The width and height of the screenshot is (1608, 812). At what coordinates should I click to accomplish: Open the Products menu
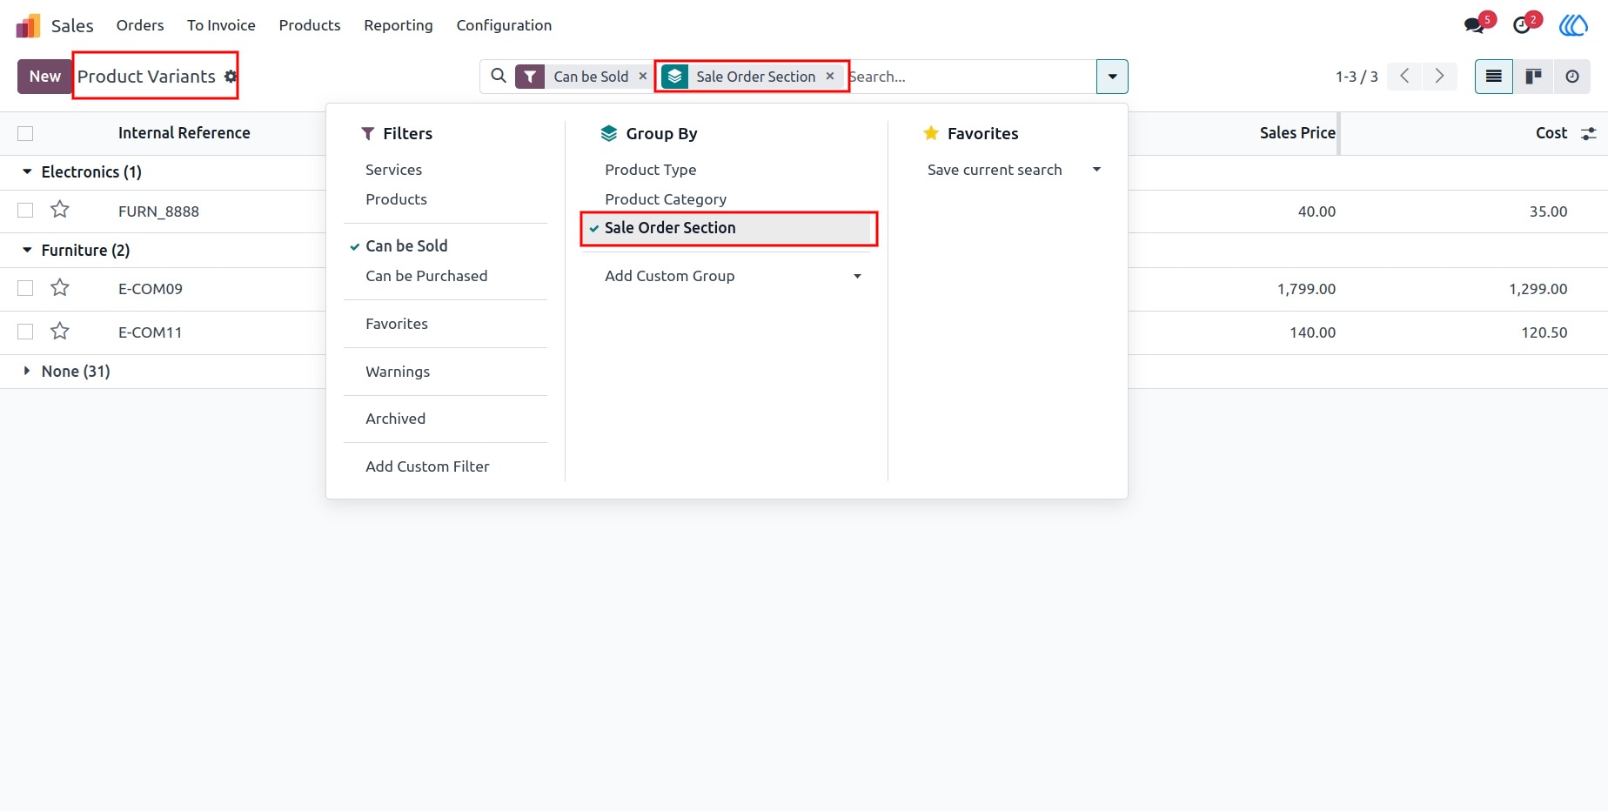[310, 25]
